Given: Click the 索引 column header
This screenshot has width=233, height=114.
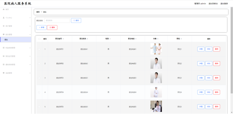Looking at the screenshot, I should click(45, 39).
